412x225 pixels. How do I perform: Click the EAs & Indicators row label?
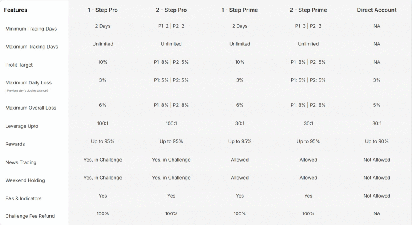23,198
